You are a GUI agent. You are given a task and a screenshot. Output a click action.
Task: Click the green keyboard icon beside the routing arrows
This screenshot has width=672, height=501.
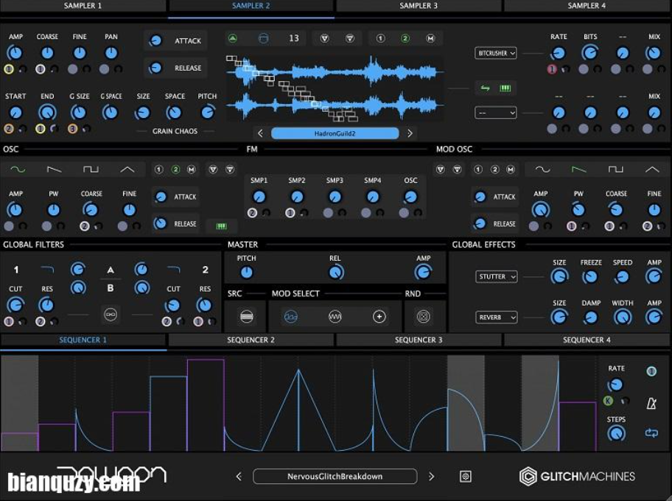[x=505, y=88]
